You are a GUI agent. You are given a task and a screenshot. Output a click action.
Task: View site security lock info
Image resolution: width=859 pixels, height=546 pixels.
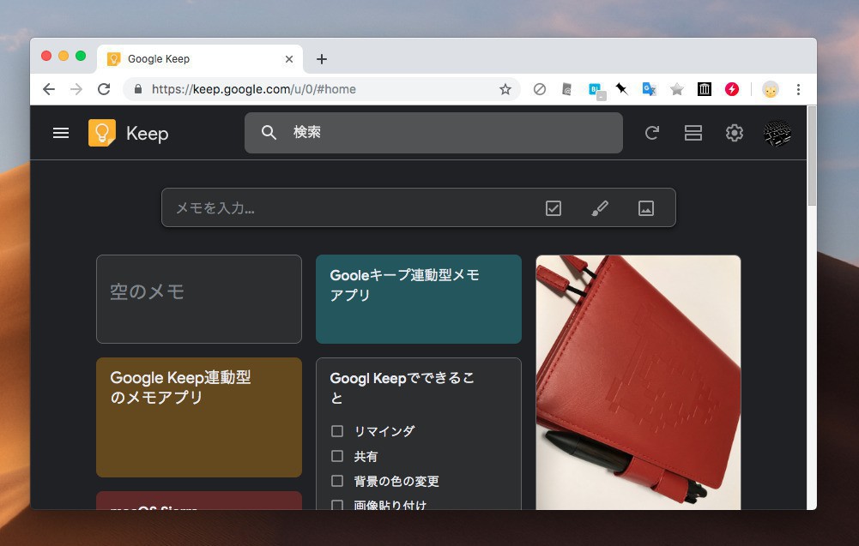[x=138, y=89]
